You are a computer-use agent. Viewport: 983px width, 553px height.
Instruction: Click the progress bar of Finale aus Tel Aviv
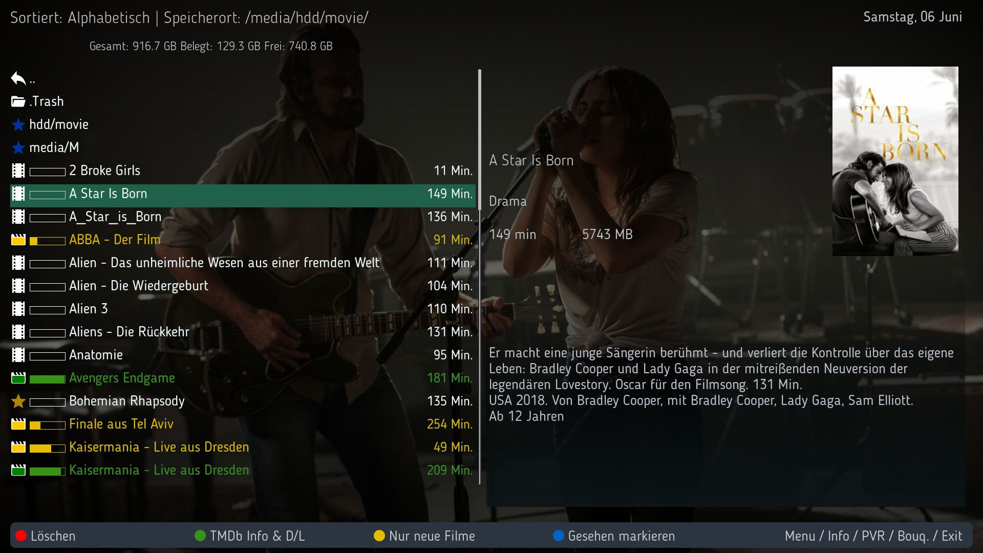pyautogui.click(x=48, y=425)
